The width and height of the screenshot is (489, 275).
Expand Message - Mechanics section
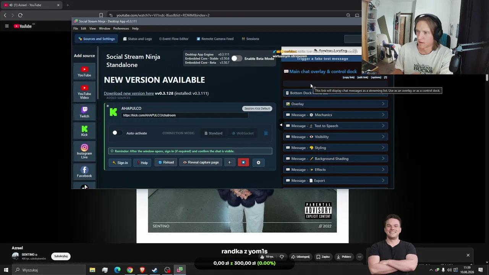[335, 115]
